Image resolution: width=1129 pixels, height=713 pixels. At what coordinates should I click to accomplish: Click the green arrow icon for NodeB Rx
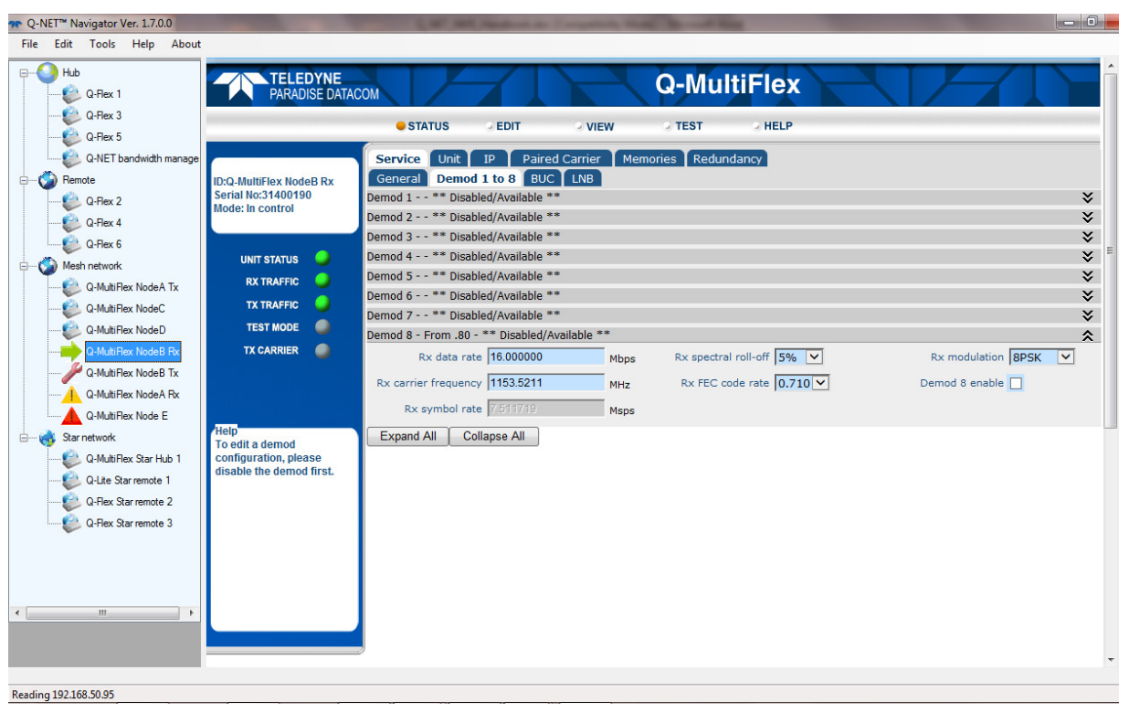tap(71, 352)
